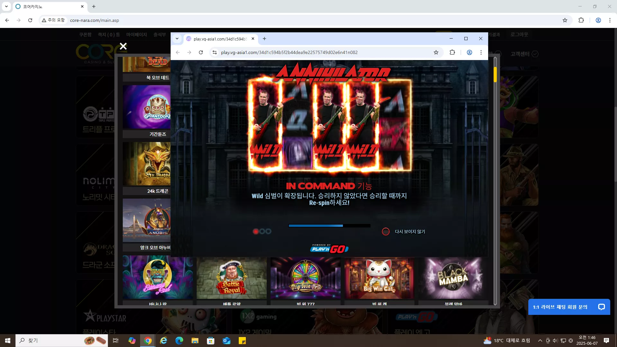Reload the main core-nara.com page

point(30,20)
